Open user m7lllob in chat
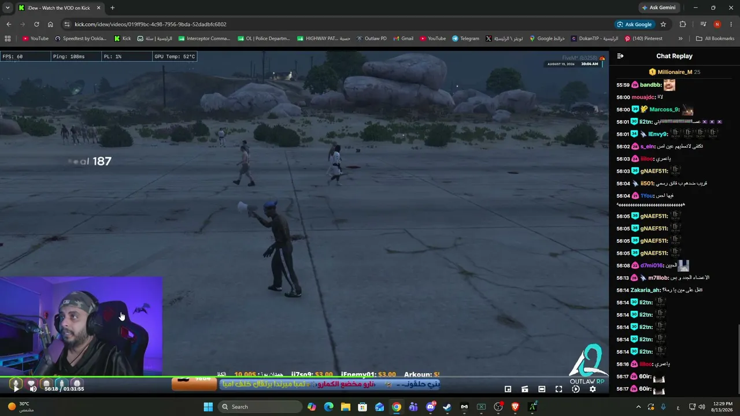 [x=658, y=278]
